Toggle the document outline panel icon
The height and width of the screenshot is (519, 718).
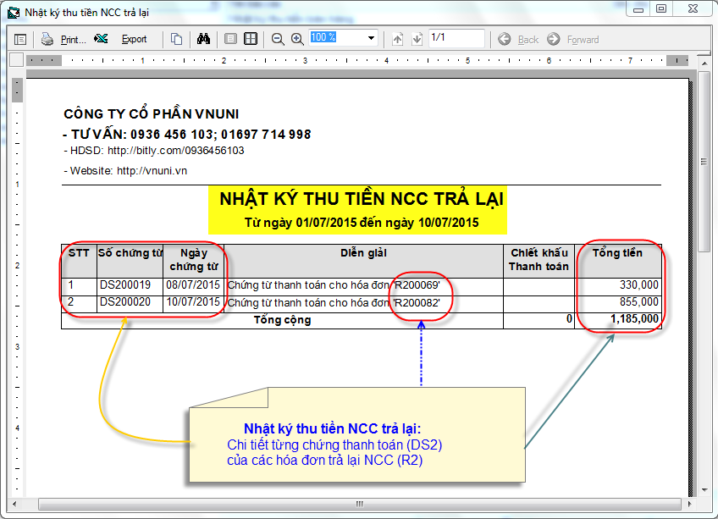(19, 39)
